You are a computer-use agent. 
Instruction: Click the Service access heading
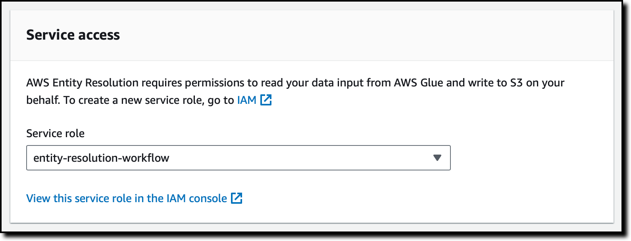coord(73,35)
